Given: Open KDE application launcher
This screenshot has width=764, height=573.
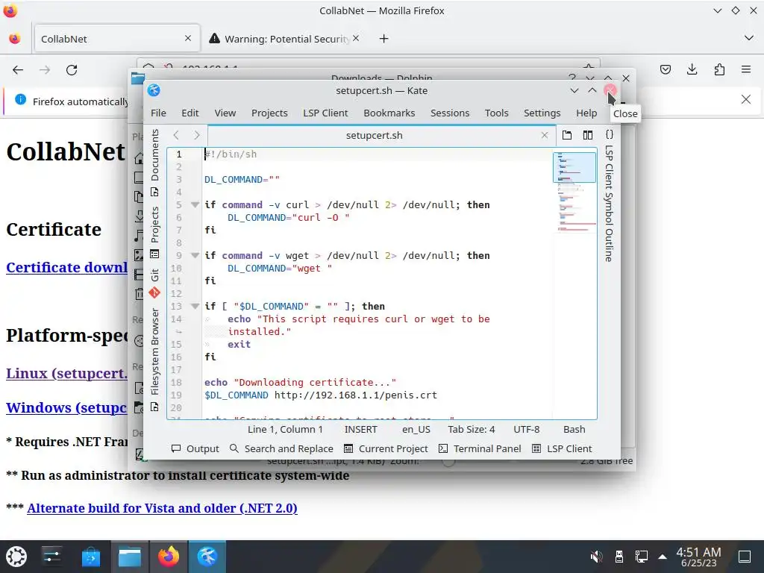Looking at the screenshot, I should pos(16,557).
